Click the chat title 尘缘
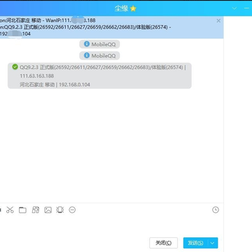The width and height of the screenshot is (252, 252). (x=121, y=9)
